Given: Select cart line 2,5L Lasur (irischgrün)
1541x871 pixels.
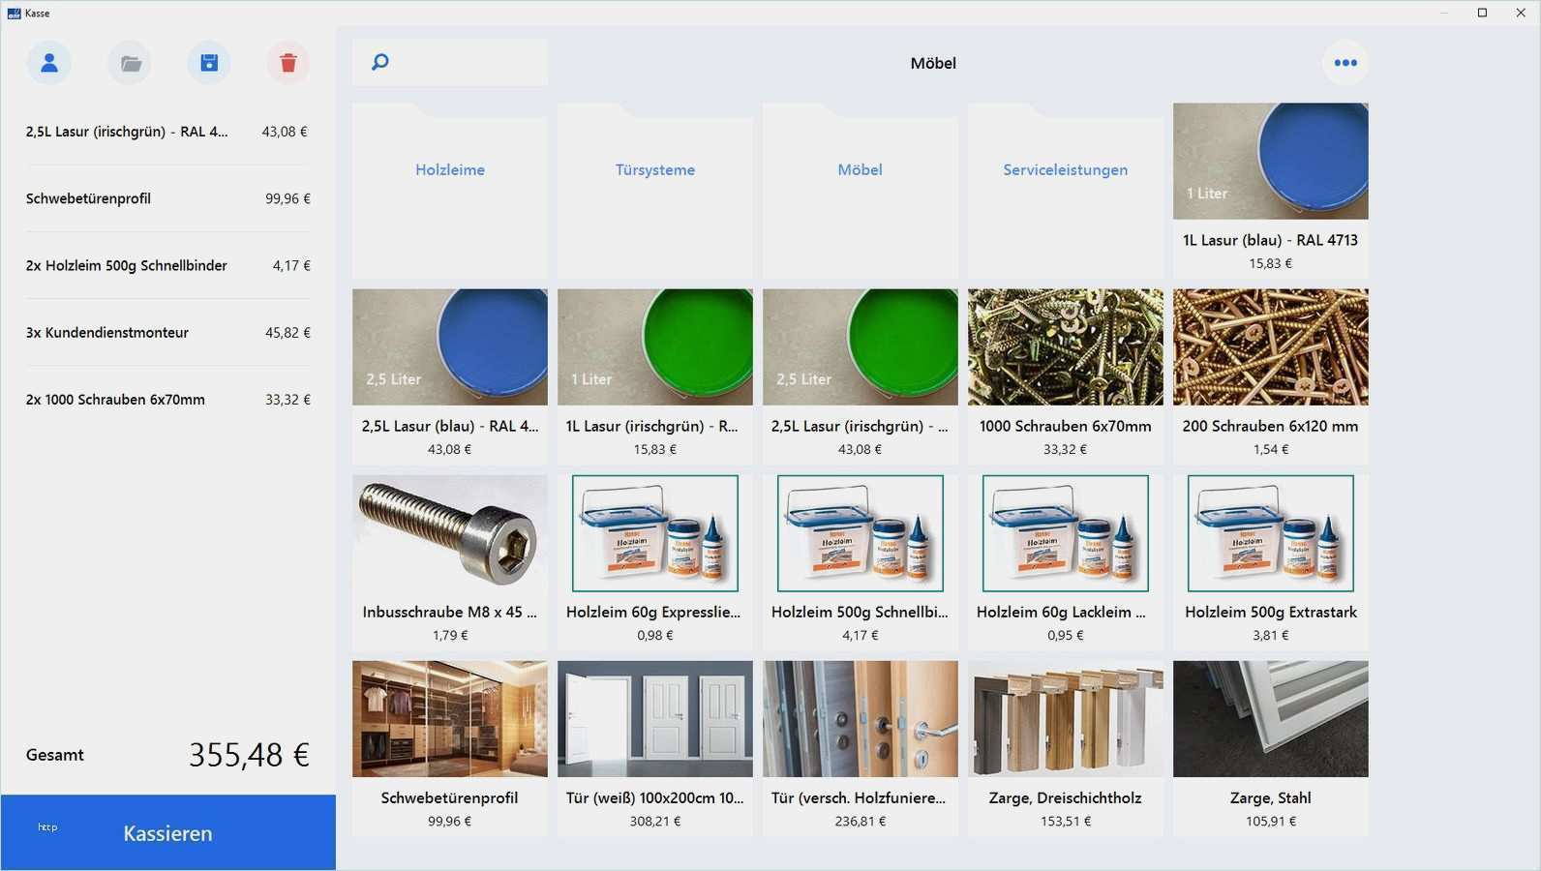Looking at the screenshot, I should point(168,132).
